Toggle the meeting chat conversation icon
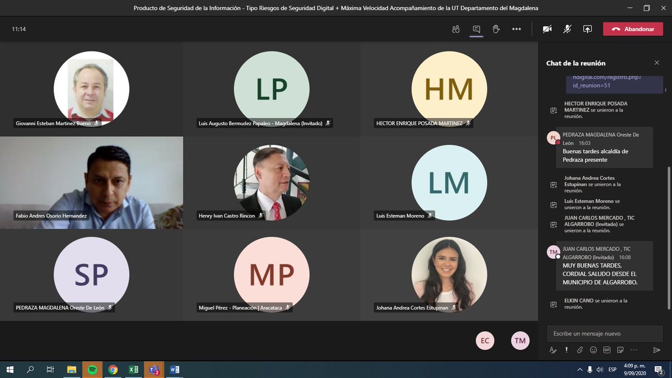Viewport: 672px width, 378px height. pos(477,29)
